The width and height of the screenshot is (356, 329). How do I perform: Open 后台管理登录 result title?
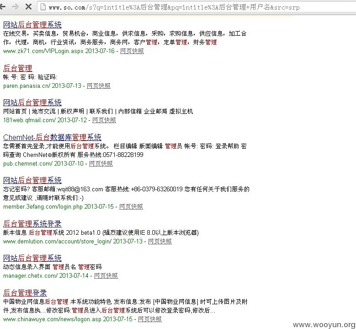tap(25, 292)
